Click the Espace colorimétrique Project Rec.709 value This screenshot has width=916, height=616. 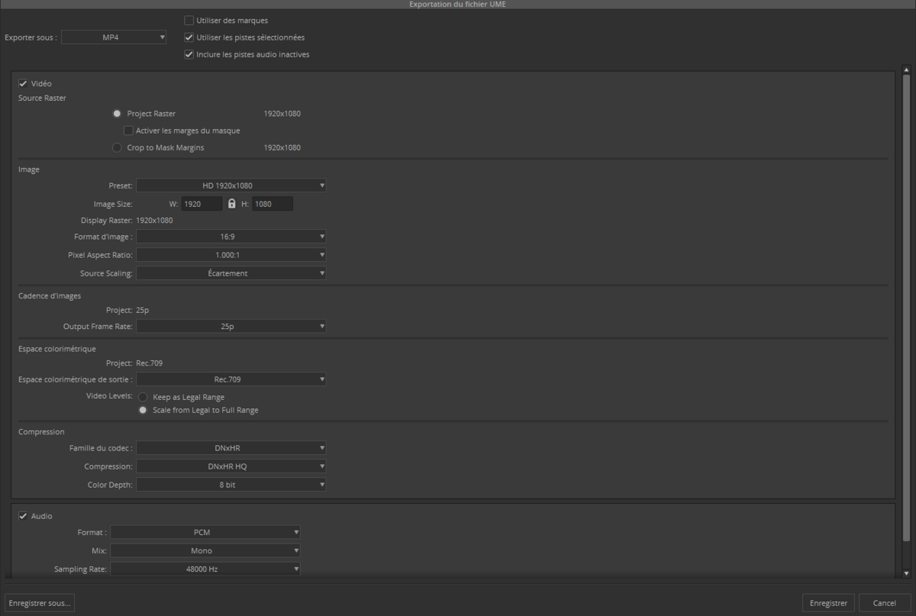point(151,363)
